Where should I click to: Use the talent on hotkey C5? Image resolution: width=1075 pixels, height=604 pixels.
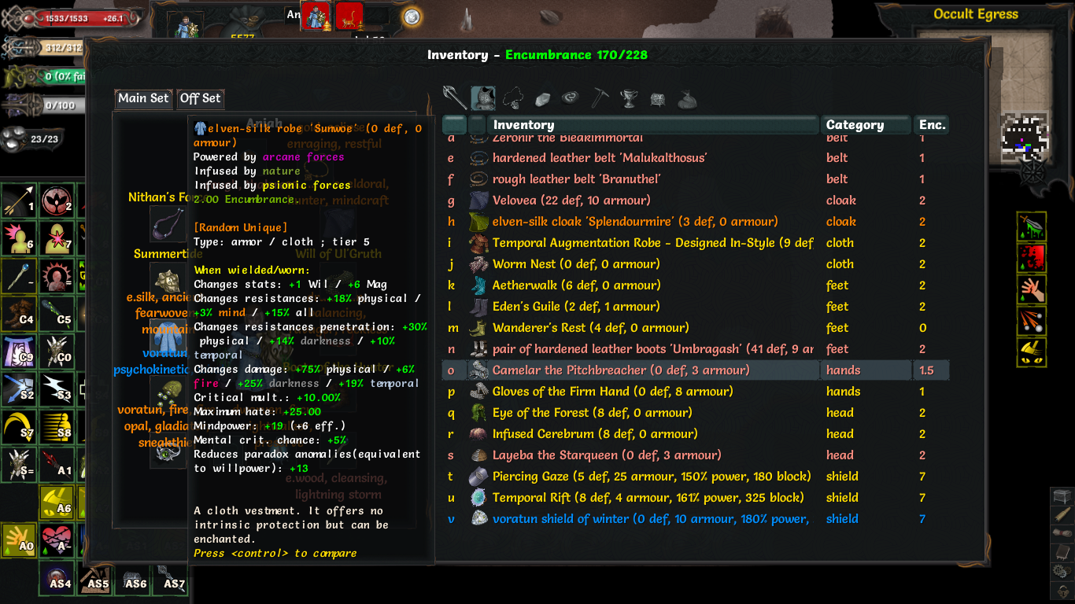click(57, 314)
